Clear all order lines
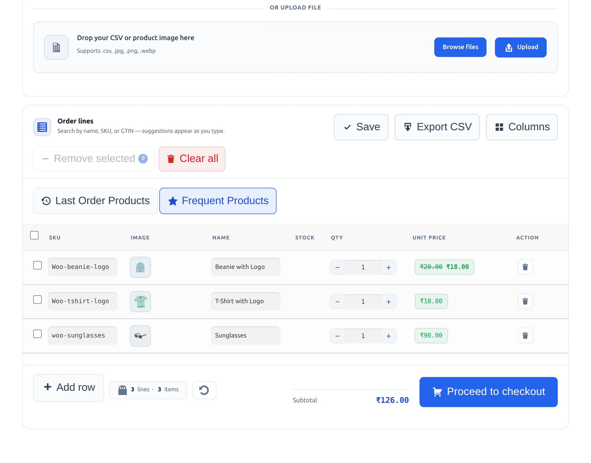Image resolution: width=591 pixels, height=463 pixels. (x=192, y=159)
